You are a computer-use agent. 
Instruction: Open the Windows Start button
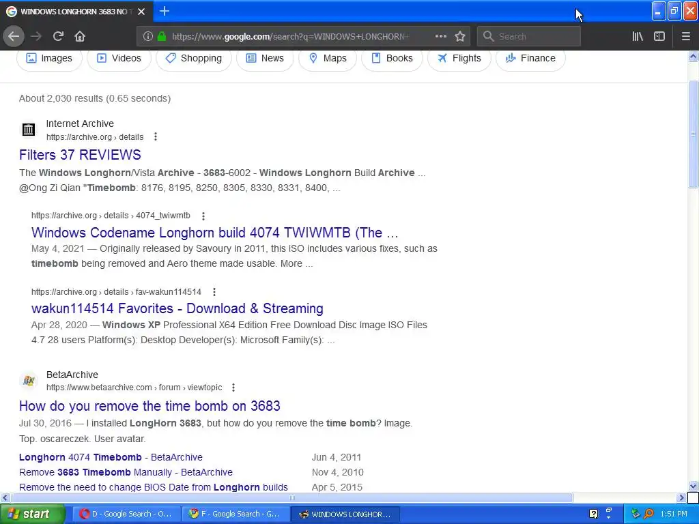click(x=33, y=514)
